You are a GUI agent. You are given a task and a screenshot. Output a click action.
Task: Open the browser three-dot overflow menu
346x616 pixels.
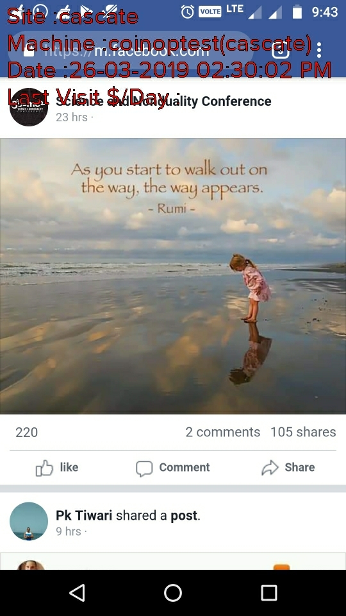(x=319, y=50)
